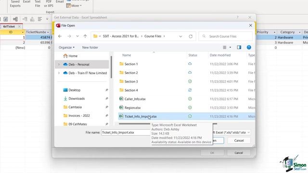Click Cancel in File Open dialog
This screenshot has width=308, height=173.
[239, 140]
